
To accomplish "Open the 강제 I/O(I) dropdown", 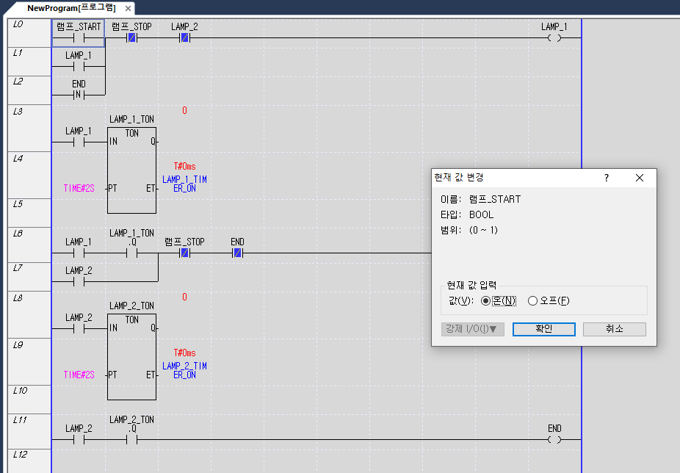I will pyautogui.click(x=473, y=329).
